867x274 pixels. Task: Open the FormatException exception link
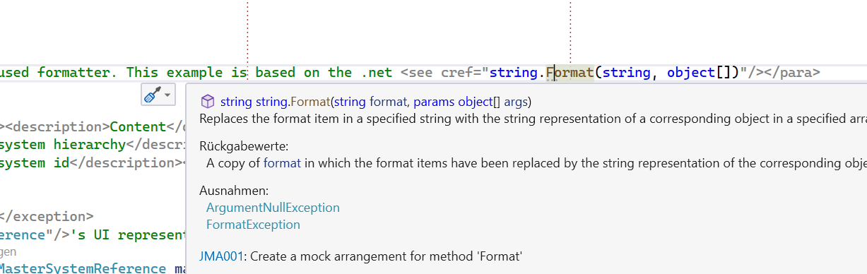pyautogui.click(x=253, y=225)
